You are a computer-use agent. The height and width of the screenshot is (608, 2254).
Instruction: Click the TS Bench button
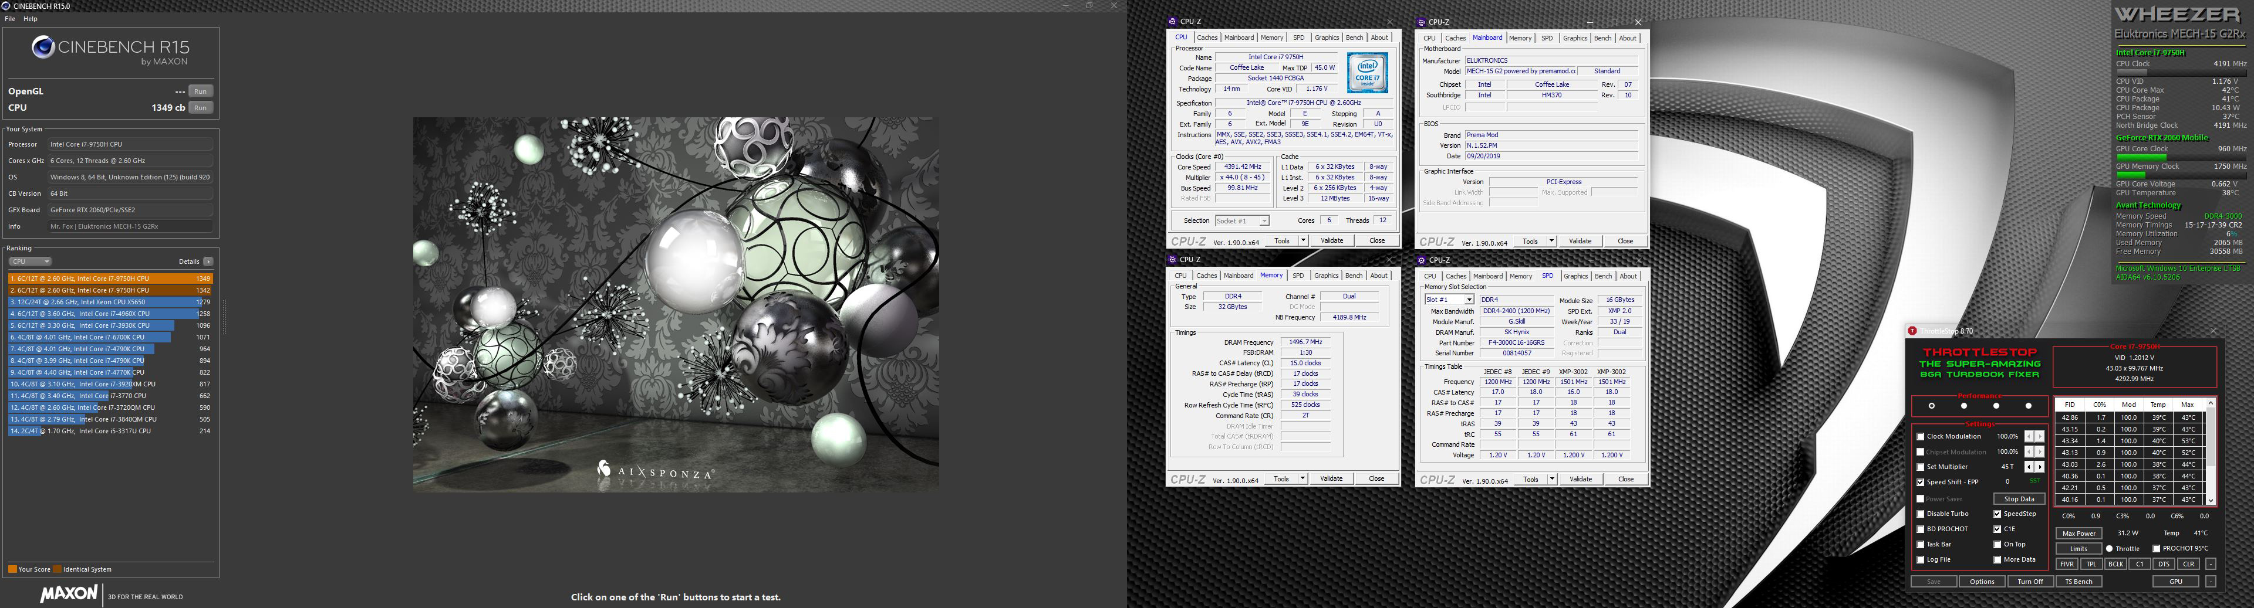pyautogui.click(x=2079, y=582)
